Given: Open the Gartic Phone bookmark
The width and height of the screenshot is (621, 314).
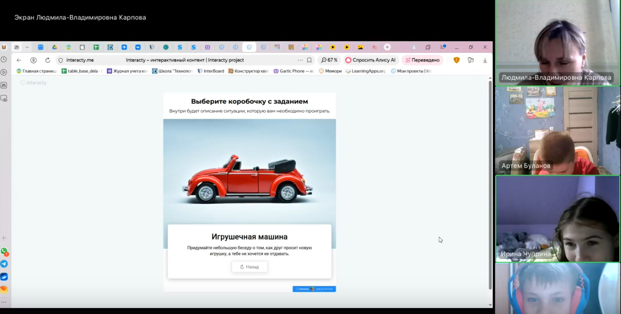Looking at the screenshot, I should [x=294, y=71].
